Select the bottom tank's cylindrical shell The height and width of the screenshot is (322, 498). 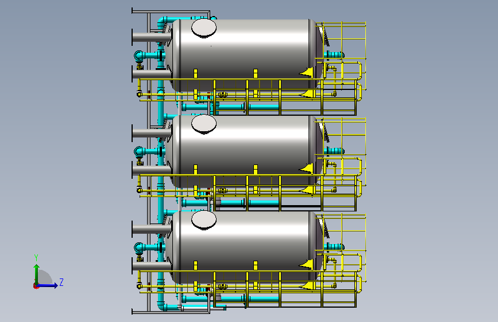[x=245, y=246]
